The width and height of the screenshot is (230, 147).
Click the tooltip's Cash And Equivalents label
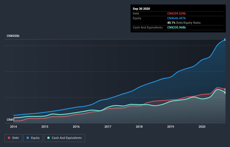[x=148, y=27]
